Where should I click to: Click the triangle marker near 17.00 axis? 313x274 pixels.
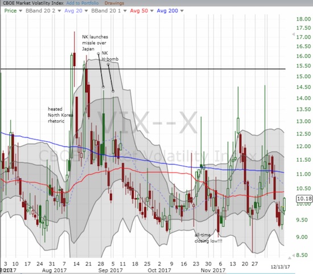pos(294,34)
